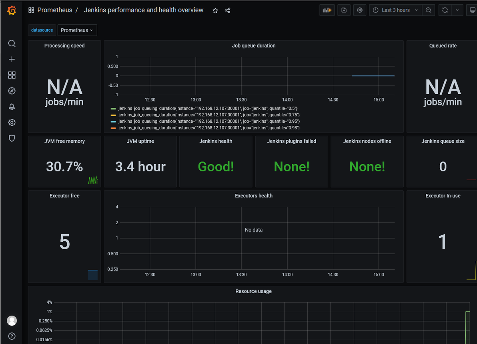This screenshot has width=477, height=344.
Task: Open the Last 3 hours time picker
Action: click(395, 10)
